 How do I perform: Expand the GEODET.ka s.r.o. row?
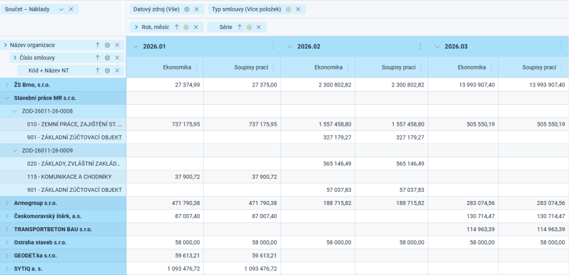tap(7, 256)
